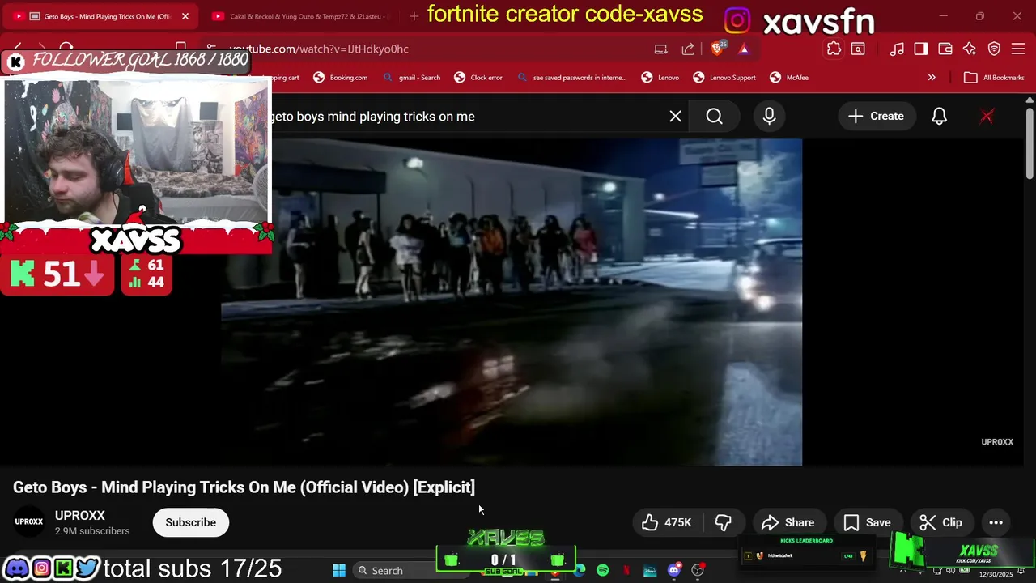Open All Bookmarks folder
The width and height of the screenshot is (1036, 583).
tap(995, 78)
